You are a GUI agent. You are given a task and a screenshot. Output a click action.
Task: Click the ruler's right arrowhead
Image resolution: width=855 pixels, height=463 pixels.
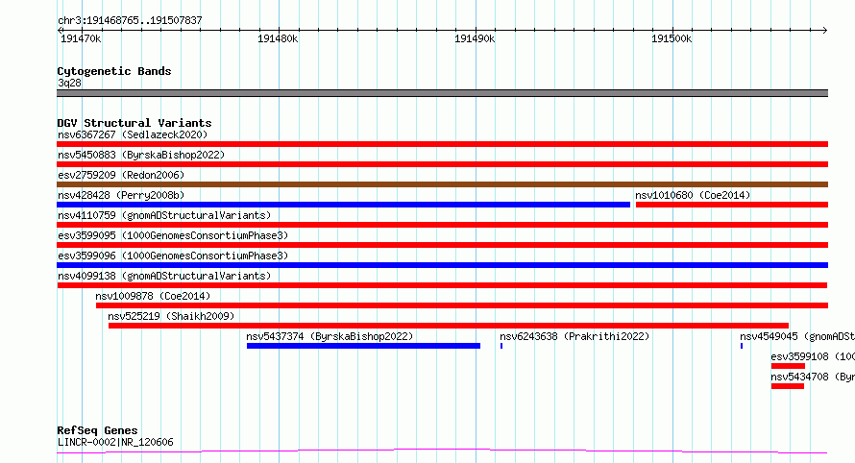825,30
